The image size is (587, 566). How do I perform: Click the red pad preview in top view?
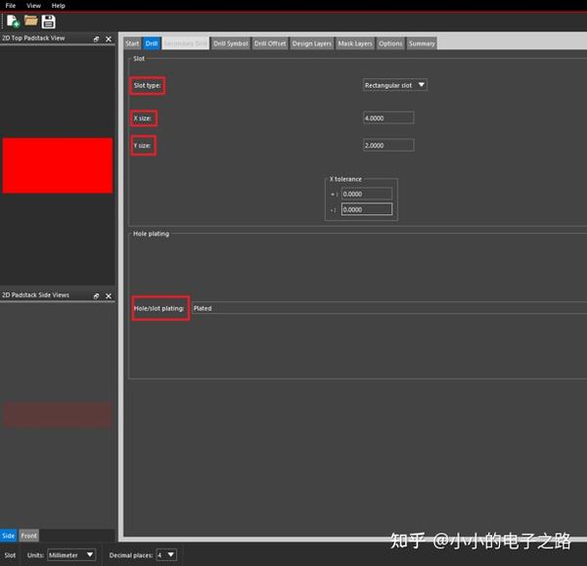click(x=58, y=165)
